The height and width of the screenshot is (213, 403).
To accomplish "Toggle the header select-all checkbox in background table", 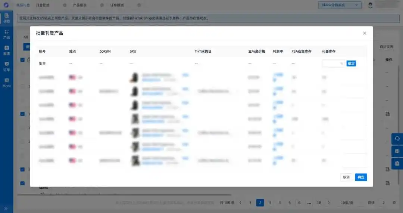I will click(x=22, y=60).
